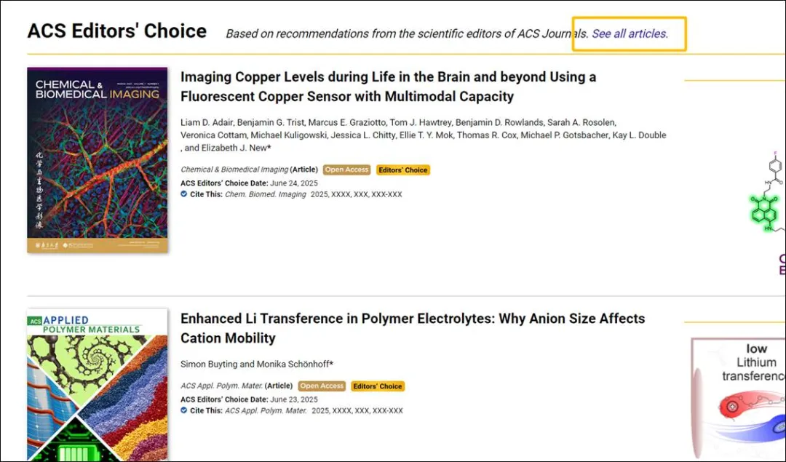Click Editors' Choice badge on copper article

coord(403,170)
